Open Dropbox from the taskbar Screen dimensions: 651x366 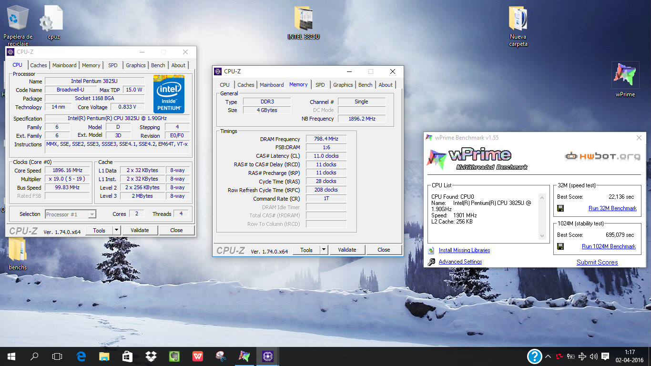[x=151, y=356]
